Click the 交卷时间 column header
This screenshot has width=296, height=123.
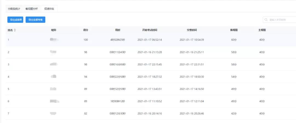coord(192,30)
